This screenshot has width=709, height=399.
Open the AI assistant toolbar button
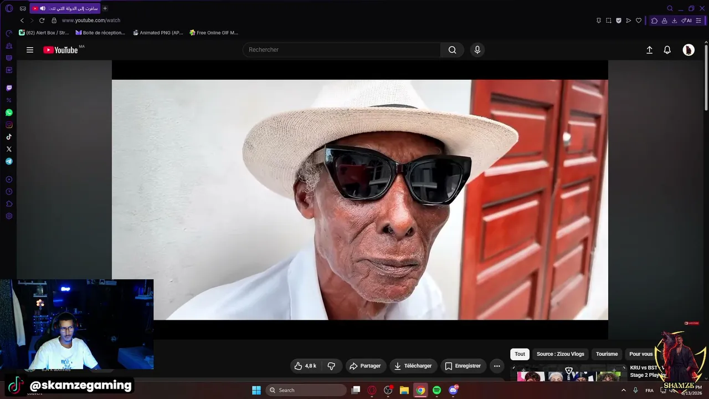coord(687,21)
